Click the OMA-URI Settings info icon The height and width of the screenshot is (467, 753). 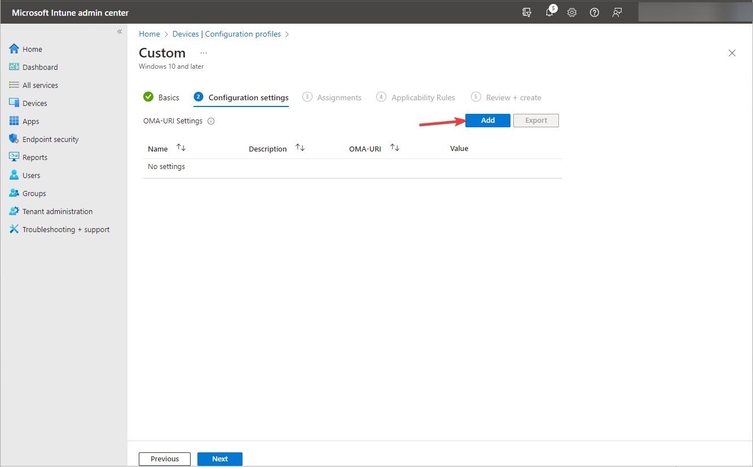pos(211,121)
